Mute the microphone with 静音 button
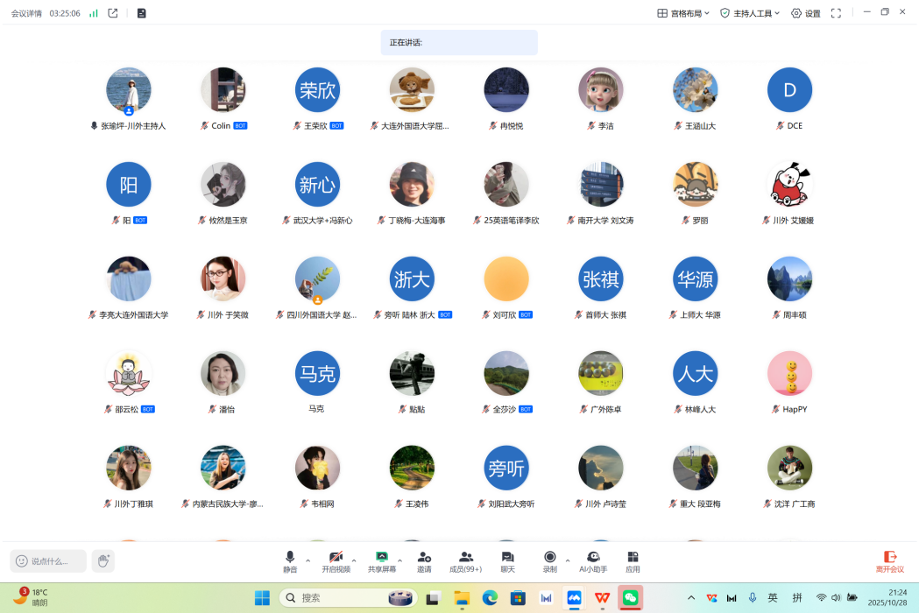919x613 pixels. 290,561
